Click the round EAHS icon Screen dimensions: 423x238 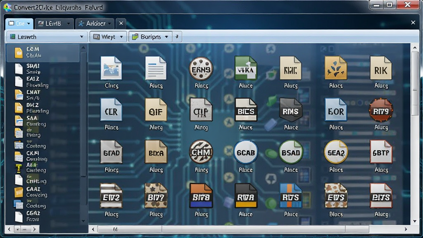(x=201, y=69)
